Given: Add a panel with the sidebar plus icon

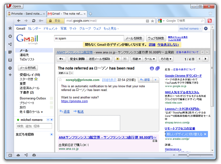Looking at the screenshot, I should (10, 75).
